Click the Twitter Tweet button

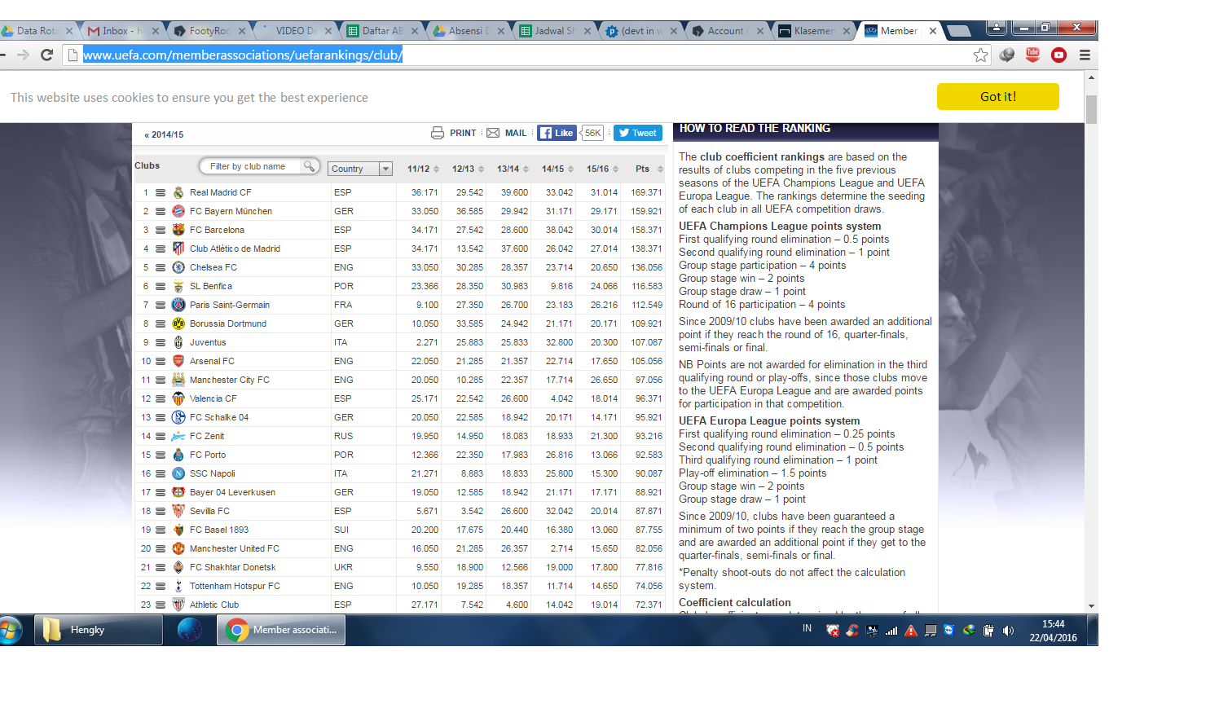pos(638,133)
